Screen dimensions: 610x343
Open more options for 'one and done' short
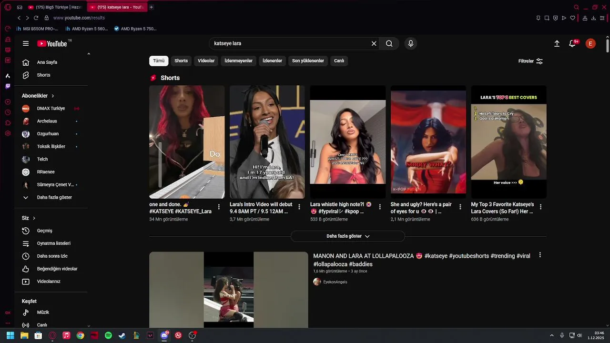(x=219, y=207)
